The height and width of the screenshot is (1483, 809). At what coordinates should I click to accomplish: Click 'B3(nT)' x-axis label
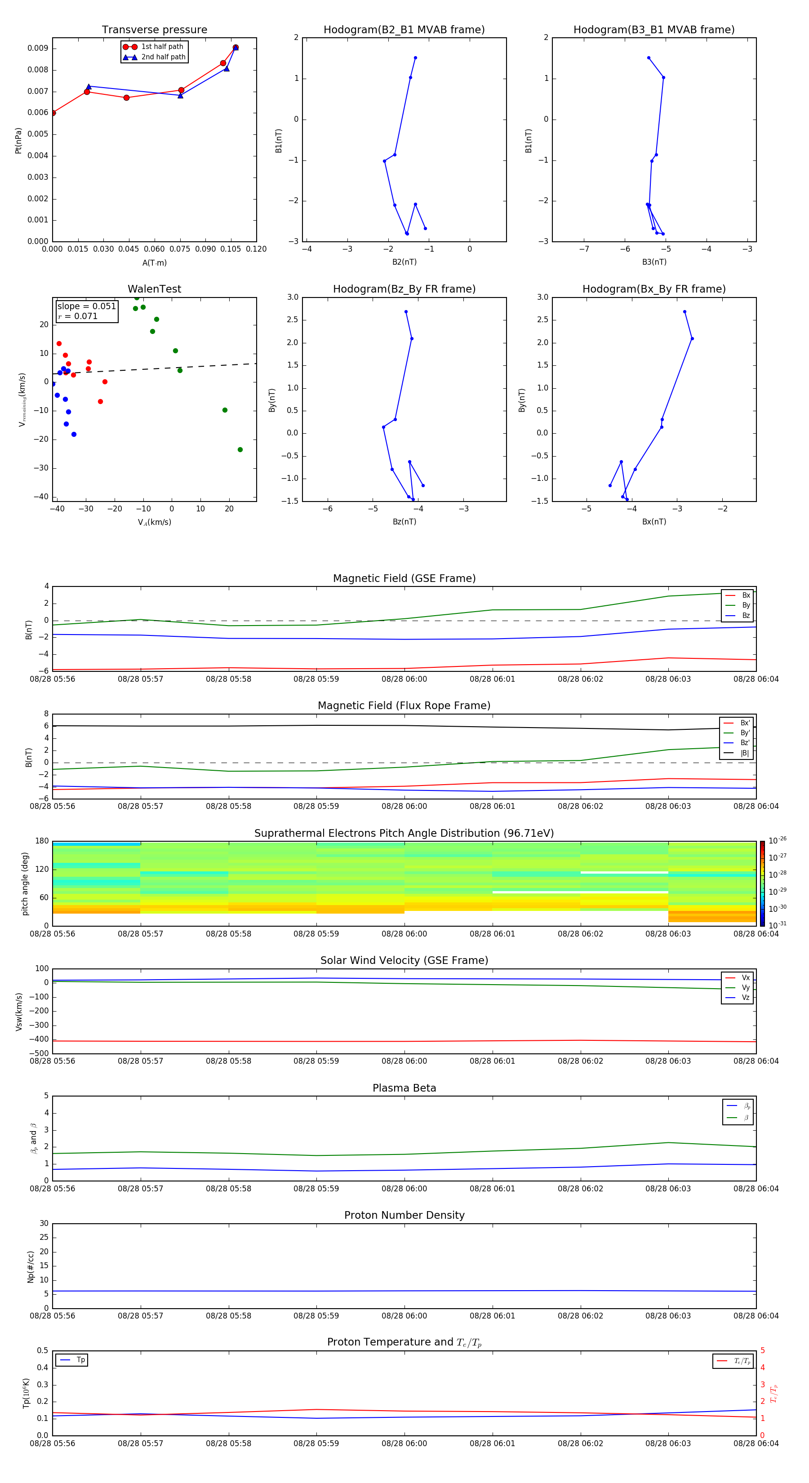[x=654, y=262]
